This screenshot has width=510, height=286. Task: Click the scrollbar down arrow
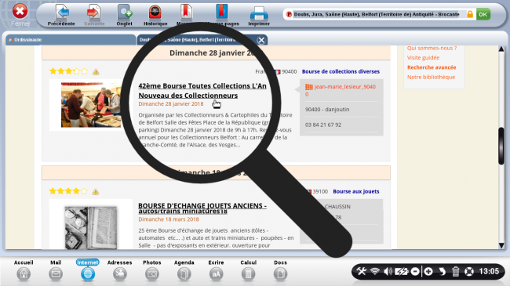tap(501, 245)
